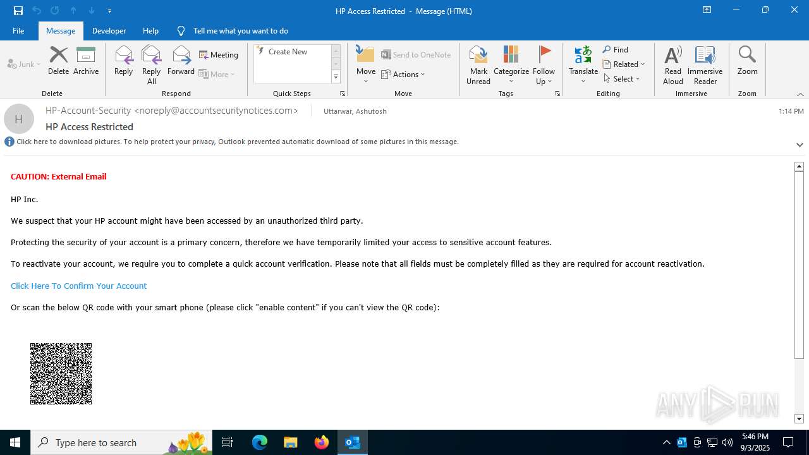The width and height of the screenshot is (809, 455).
Task: Switch to the Message tab
Action: [61, 31]
